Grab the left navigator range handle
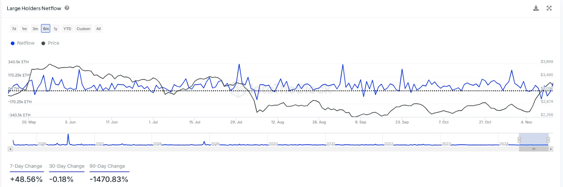Viewport: 563px width, 187px height. [x=519, y=139]
